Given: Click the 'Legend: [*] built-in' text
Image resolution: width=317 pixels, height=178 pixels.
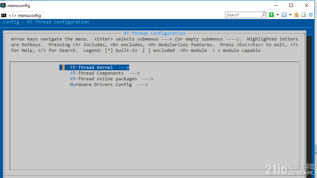Looking at the screenshot, I should 110,51.
